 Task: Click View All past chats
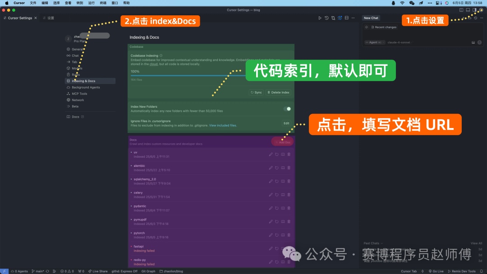tap(477, 243)
